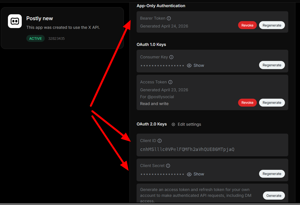Viewport: 300px width, 205px height.
Task: Click the Client Secret info icon
Action: pos(168,165)
